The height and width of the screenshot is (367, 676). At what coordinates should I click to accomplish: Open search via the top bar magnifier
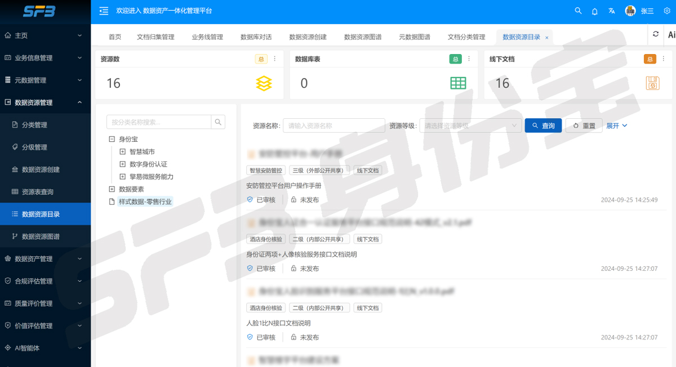click(578, 11)
